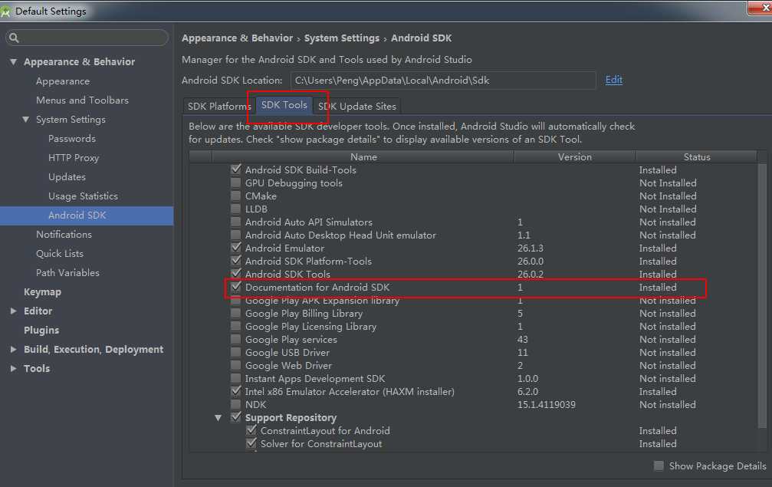
Task: Click the Android Studio title bar icon
Action: coord(5,12)
